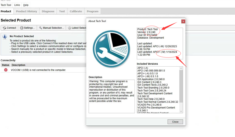Select 'APCI+ (-A) 0.5.1.0' entry
This screenshot has height=137, width=235.
pos(147,73)
